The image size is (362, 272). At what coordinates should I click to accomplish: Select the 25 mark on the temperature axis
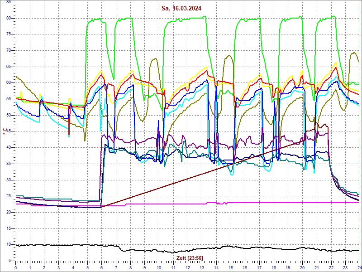point(8,196)
